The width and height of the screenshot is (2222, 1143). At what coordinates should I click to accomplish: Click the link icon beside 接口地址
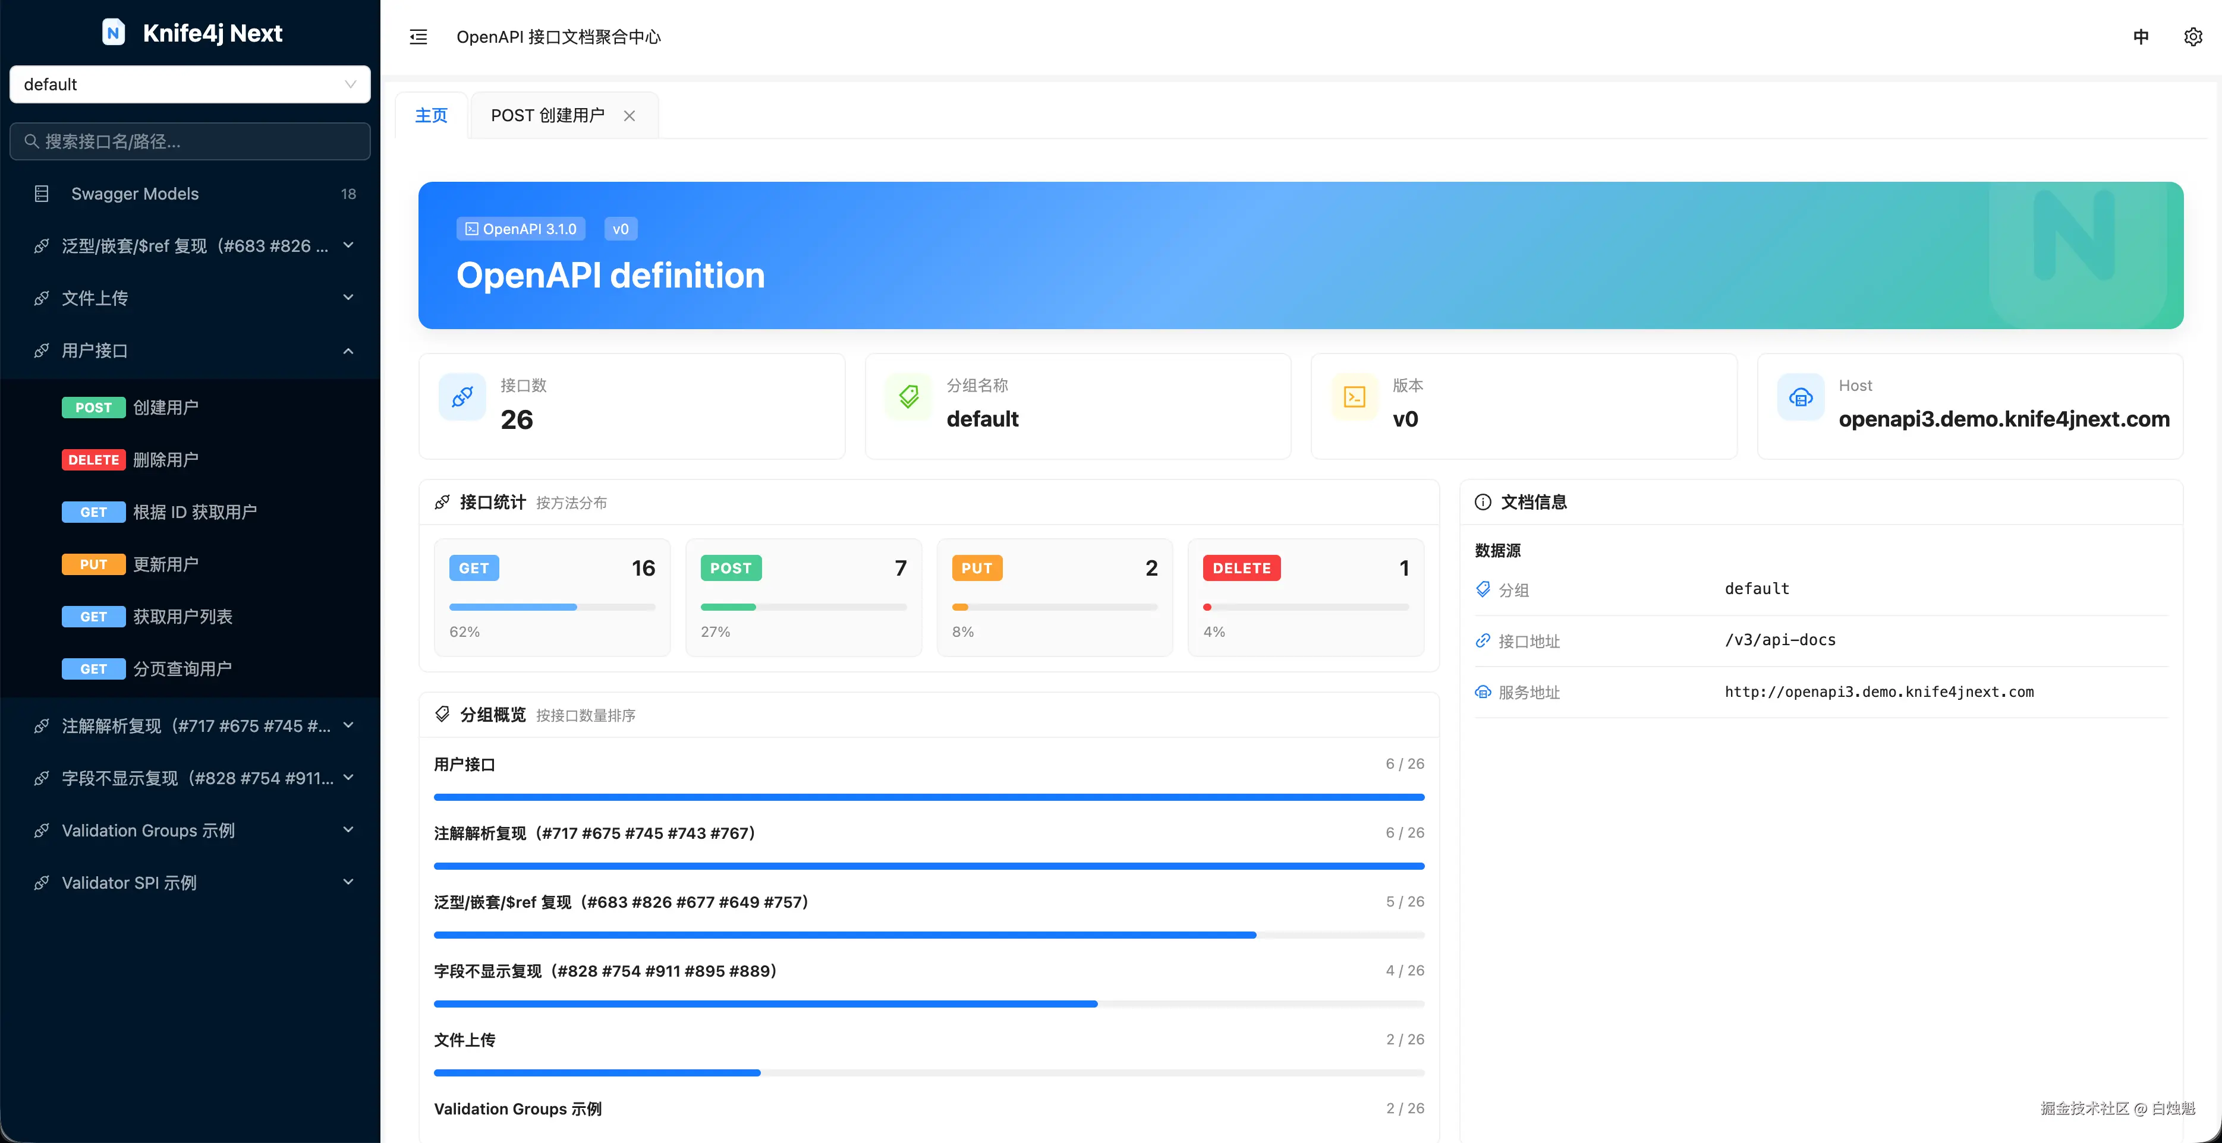(1483, 640)
